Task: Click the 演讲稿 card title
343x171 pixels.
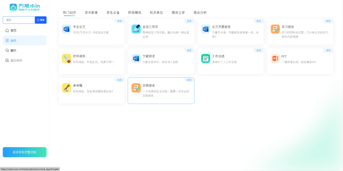Action: click(x=78, y=85)
